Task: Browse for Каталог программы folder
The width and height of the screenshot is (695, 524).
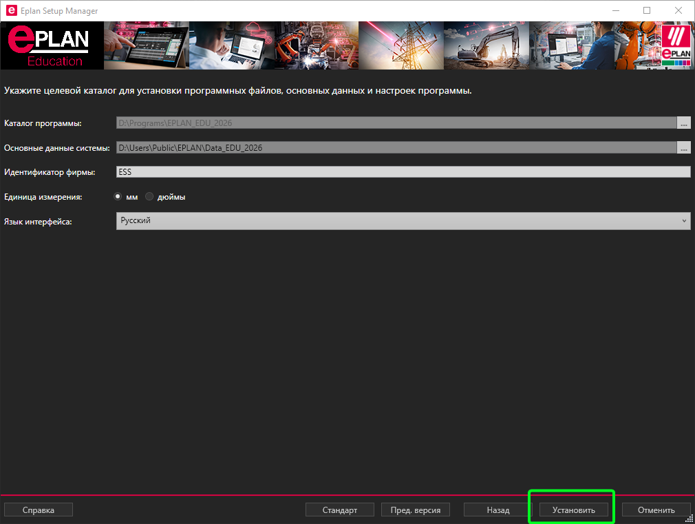Action: tap(684, 123)
